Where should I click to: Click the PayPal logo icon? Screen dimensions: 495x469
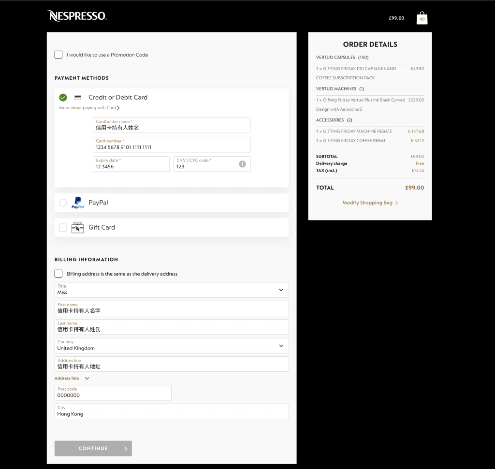point(77,203)
